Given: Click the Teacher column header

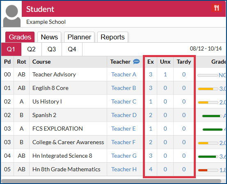Looking at the screenshot, I should pyautogui.click(x=120, y=62).
